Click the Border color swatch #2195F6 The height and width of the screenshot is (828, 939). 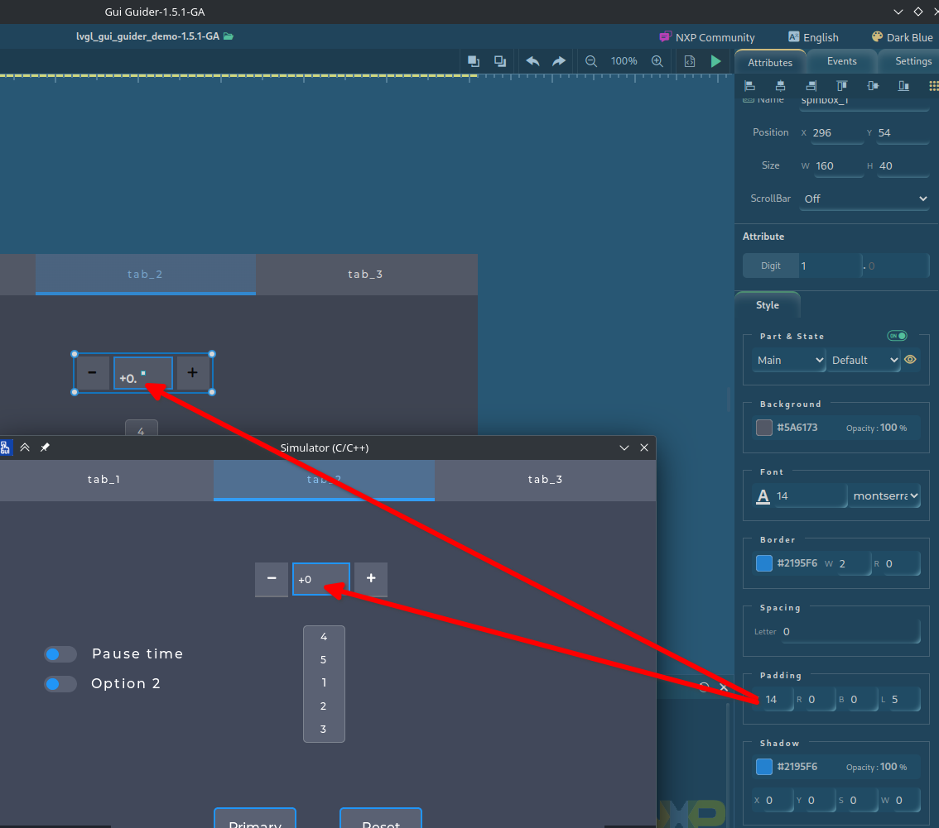(x=764, y=563)
